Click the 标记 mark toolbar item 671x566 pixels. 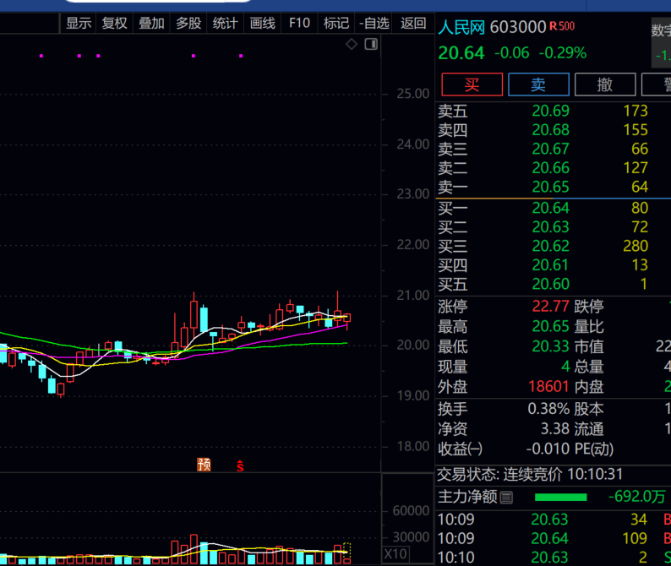(x=336, y=23)
